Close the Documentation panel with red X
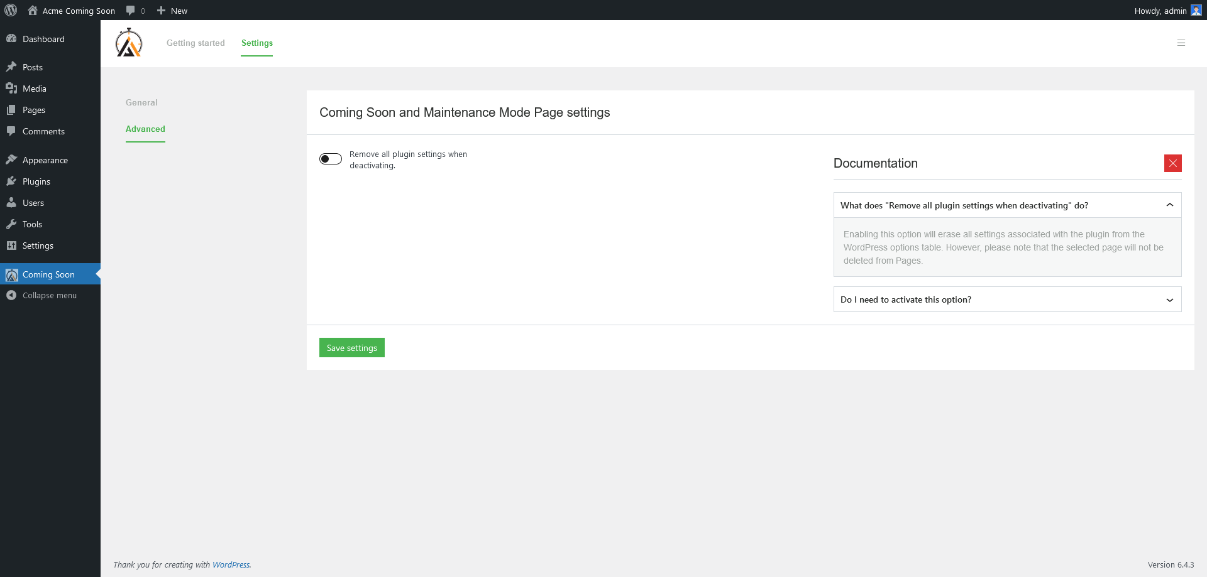 [x=1173, y=163]
